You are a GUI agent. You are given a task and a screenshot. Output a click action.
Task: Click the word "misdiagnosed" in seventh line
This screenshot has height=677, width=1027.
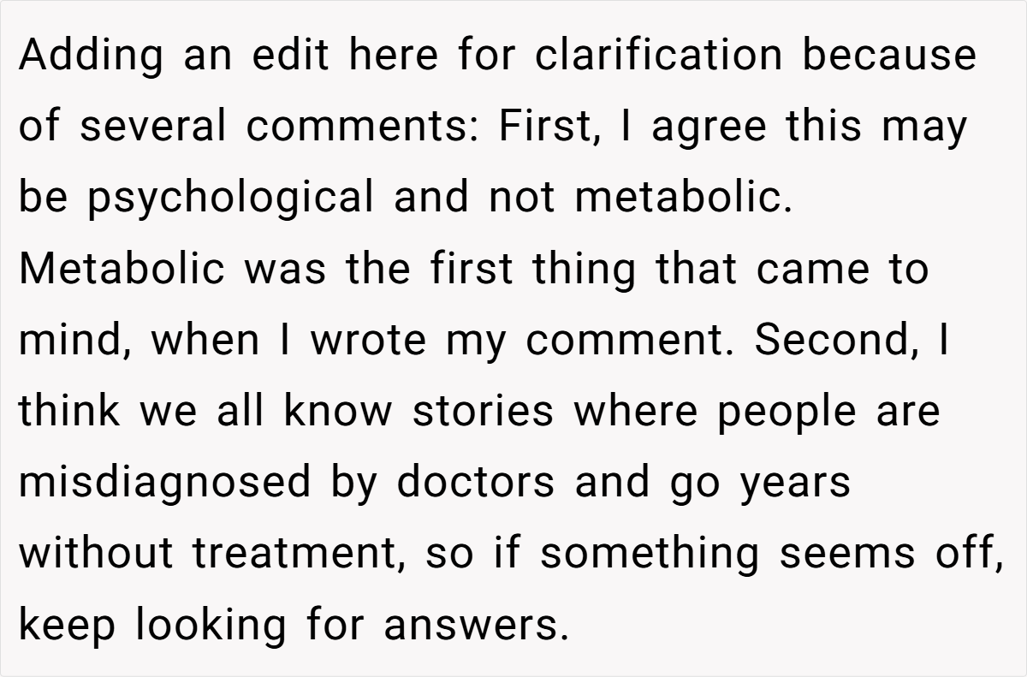164,483
